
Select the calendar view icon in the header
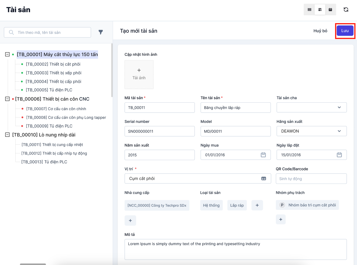point(330,10)
